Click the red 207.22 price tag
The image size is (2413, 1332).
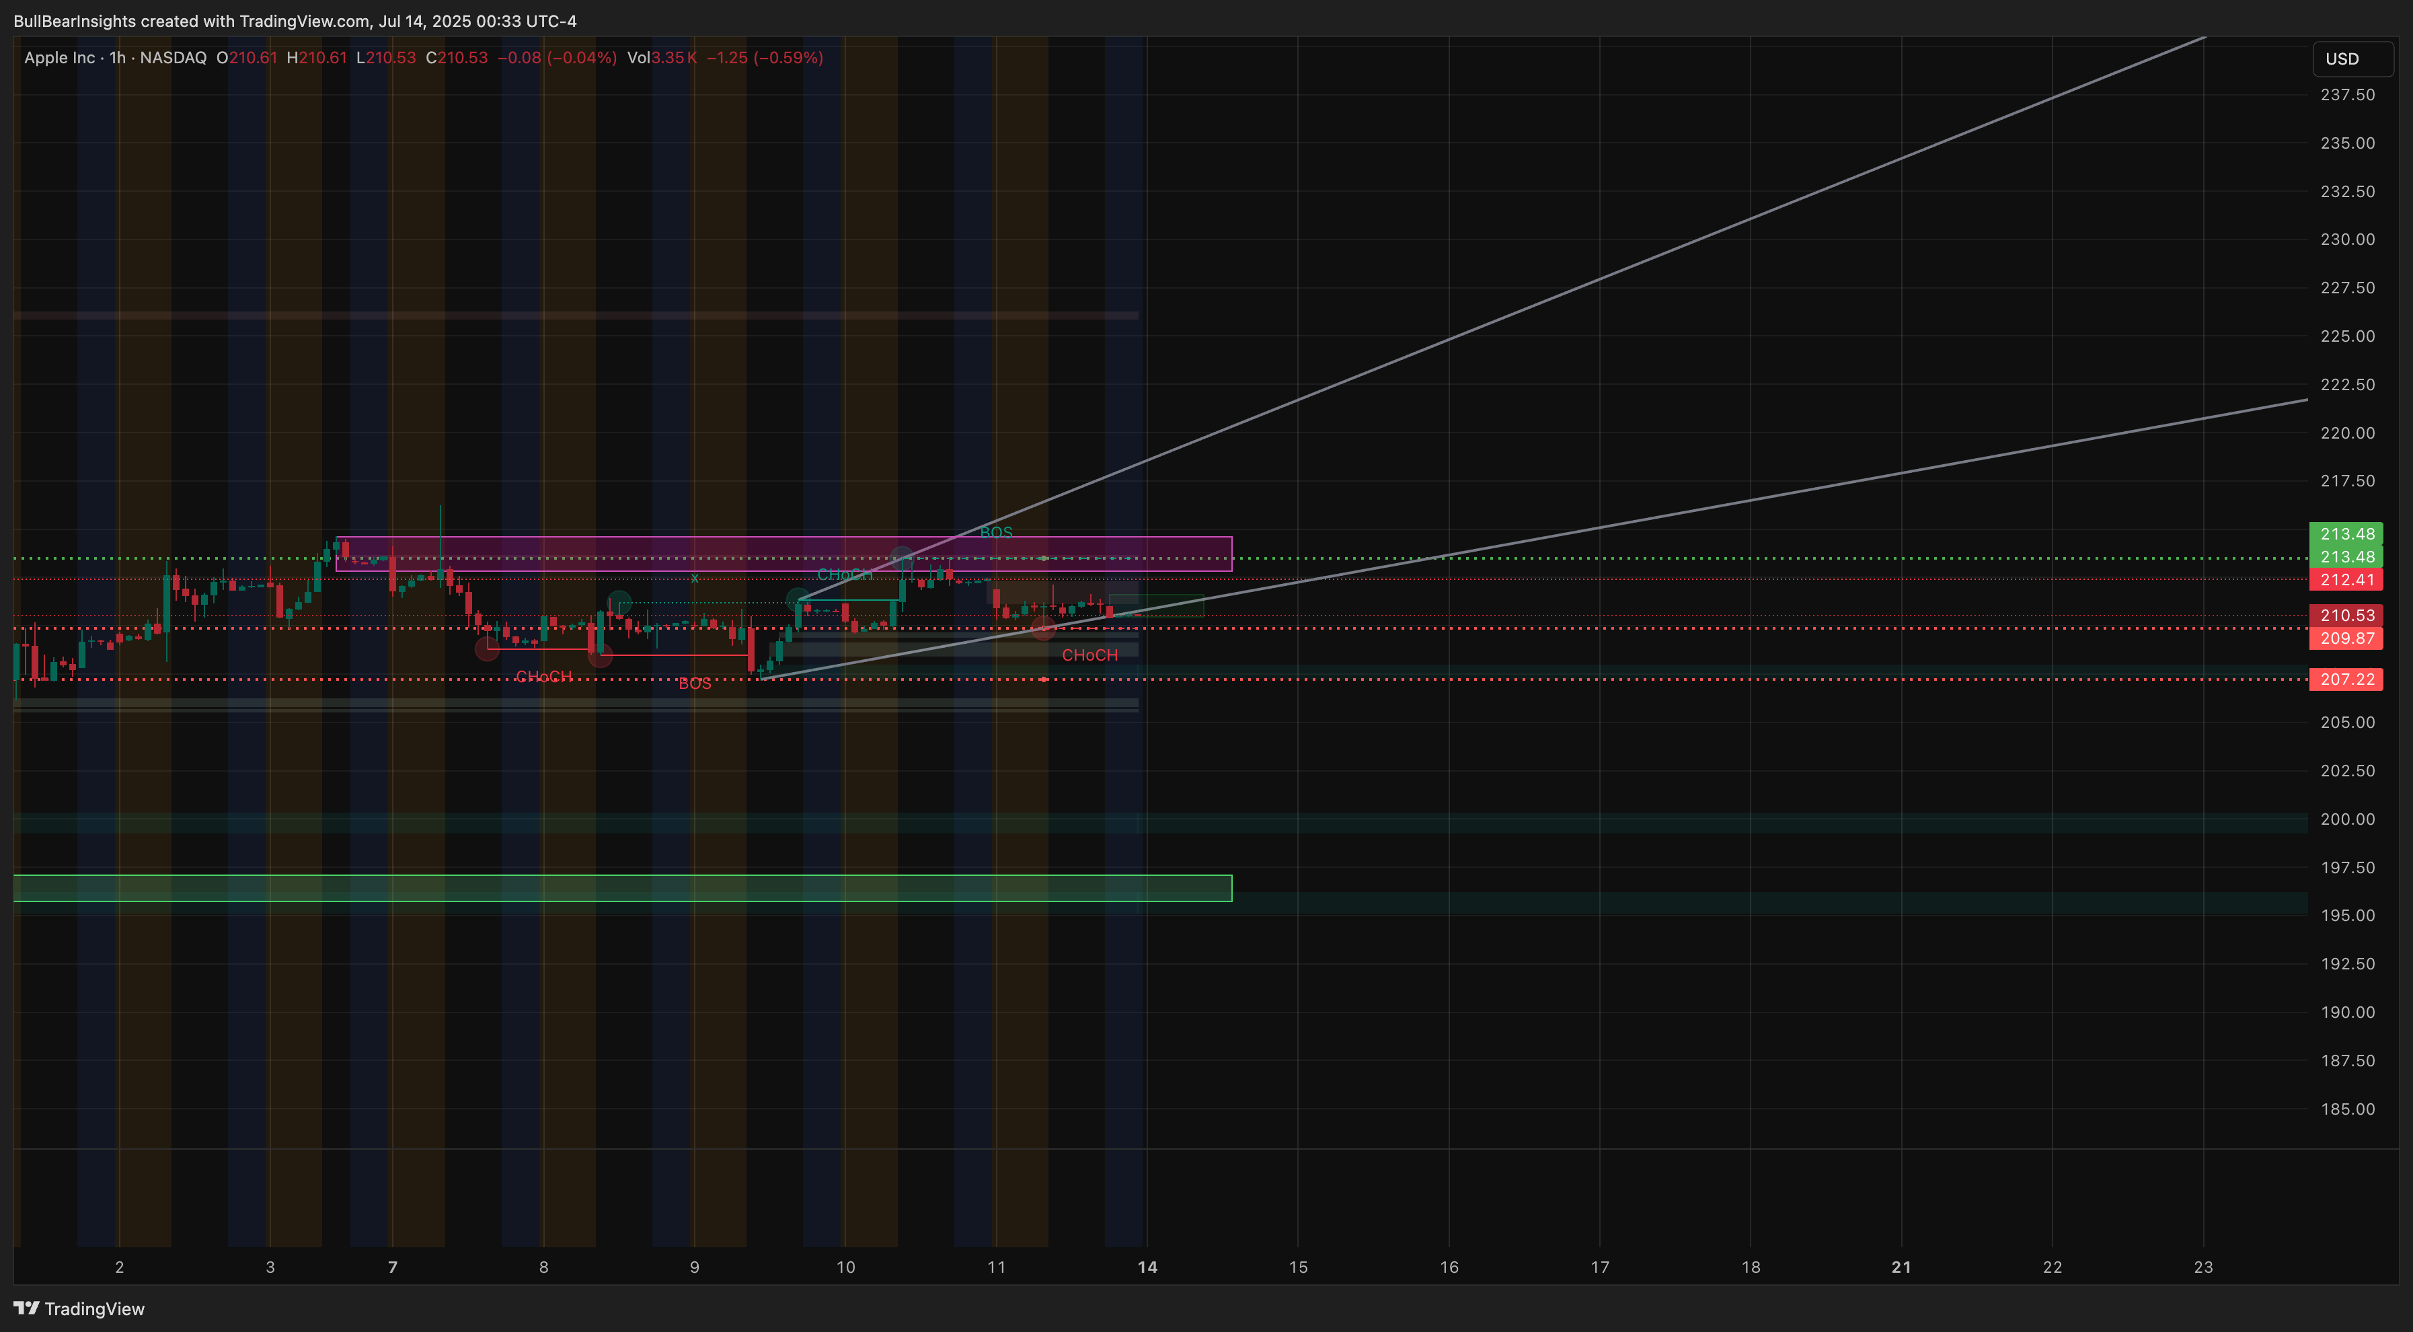2346,679
